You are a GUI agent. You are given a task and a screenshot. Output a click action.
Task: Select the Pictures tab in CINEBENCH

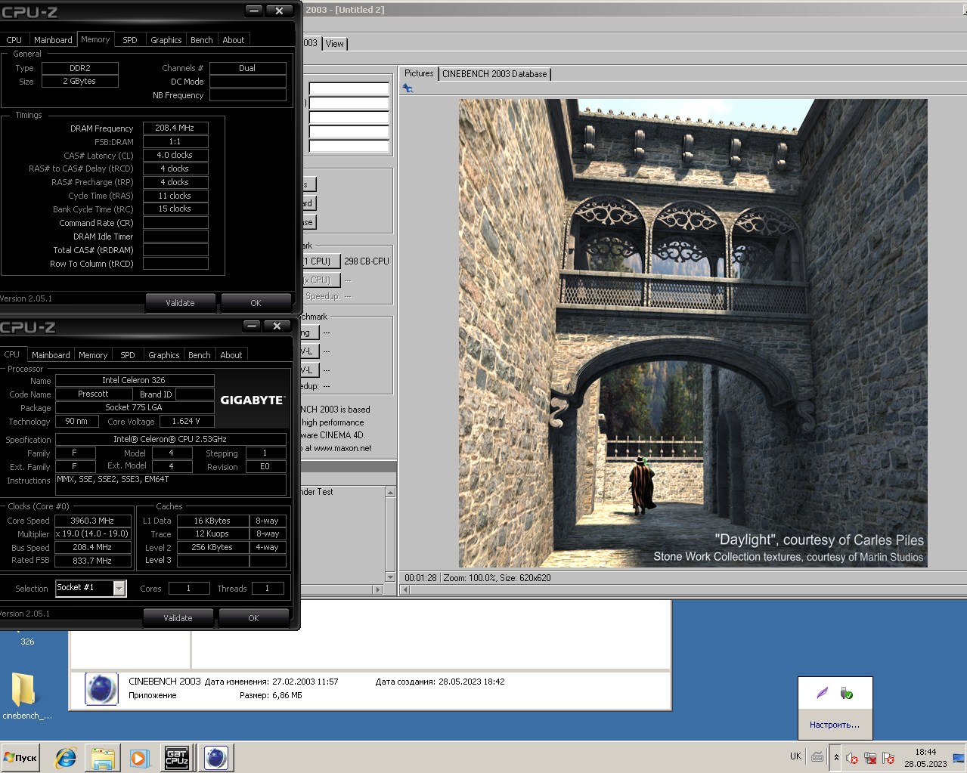click(419, 73)
